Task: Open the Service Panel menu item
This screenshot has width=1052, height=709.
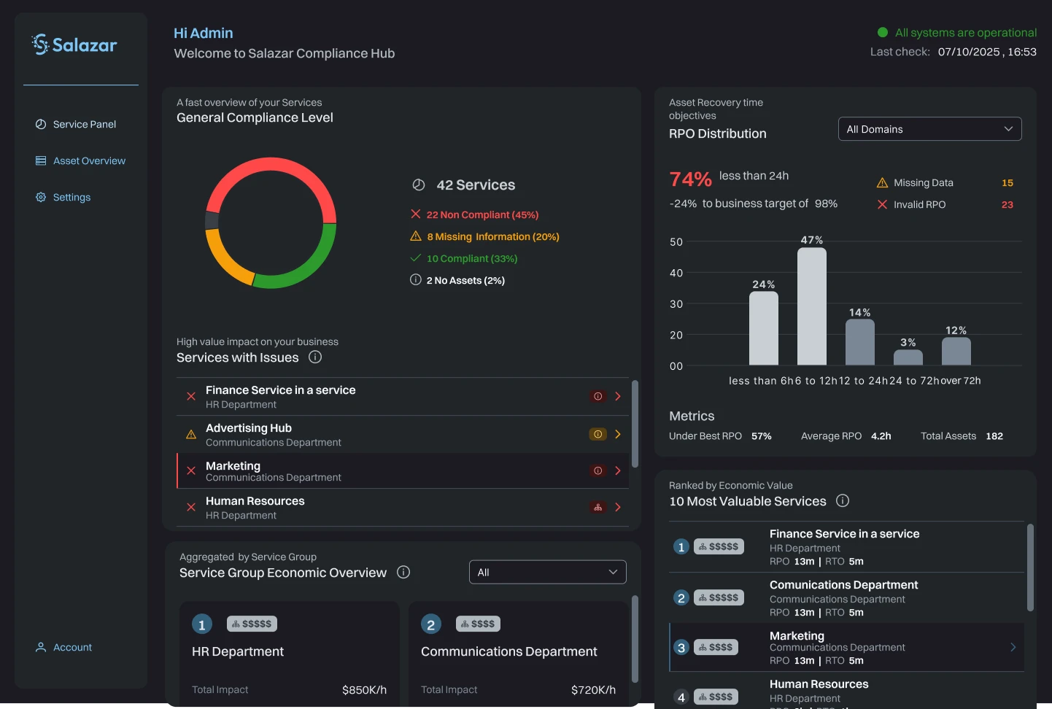Action: click(84, 125)
